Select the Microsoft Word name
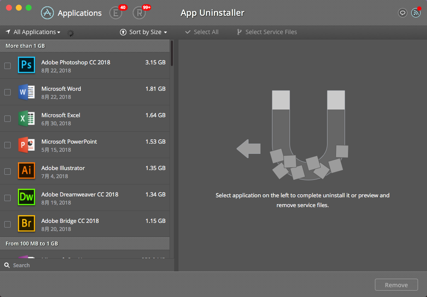This screenshot has height=297, width=427. pos(61,89)
